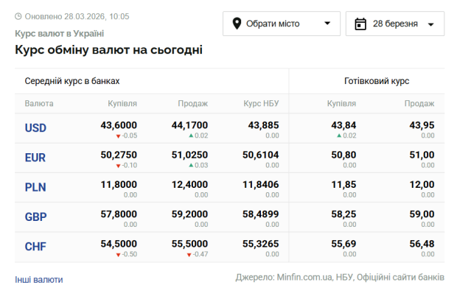Click the "Курс валют в Україні" breadcrumb
457x299 pixels.
pos(60,34)
